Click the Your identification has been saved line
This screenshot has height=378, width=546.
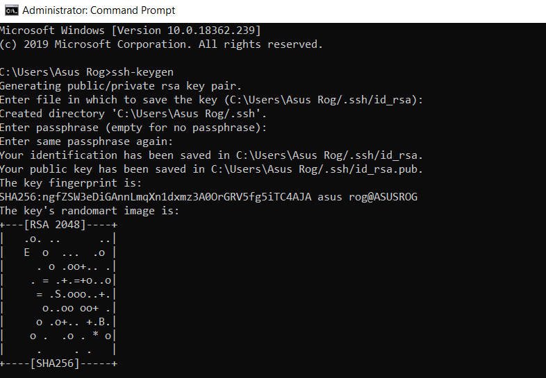click(211, 155)
